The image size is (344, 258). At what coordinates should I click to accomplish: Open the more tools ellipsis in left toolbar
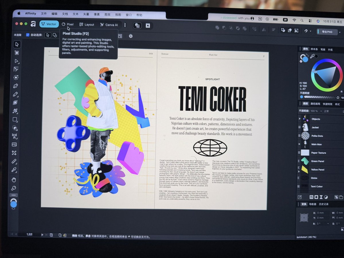13,195
